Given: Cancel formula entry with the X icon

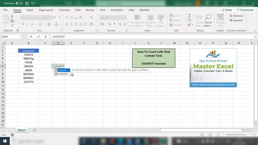Looking at the screenshot, I should point(31,37).
